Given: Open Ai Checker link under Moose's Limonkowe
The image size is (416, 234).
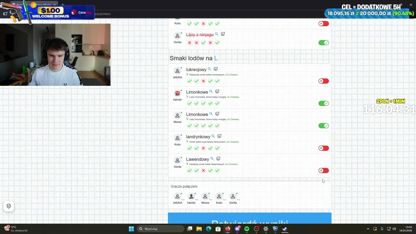Looking at the screenshot, I should click(233, 119).
